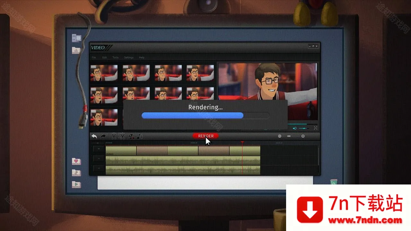This screenshot has width=411, height=231.
Task: Select the first clip thumbnail in media bin
Action: point(104,73)
